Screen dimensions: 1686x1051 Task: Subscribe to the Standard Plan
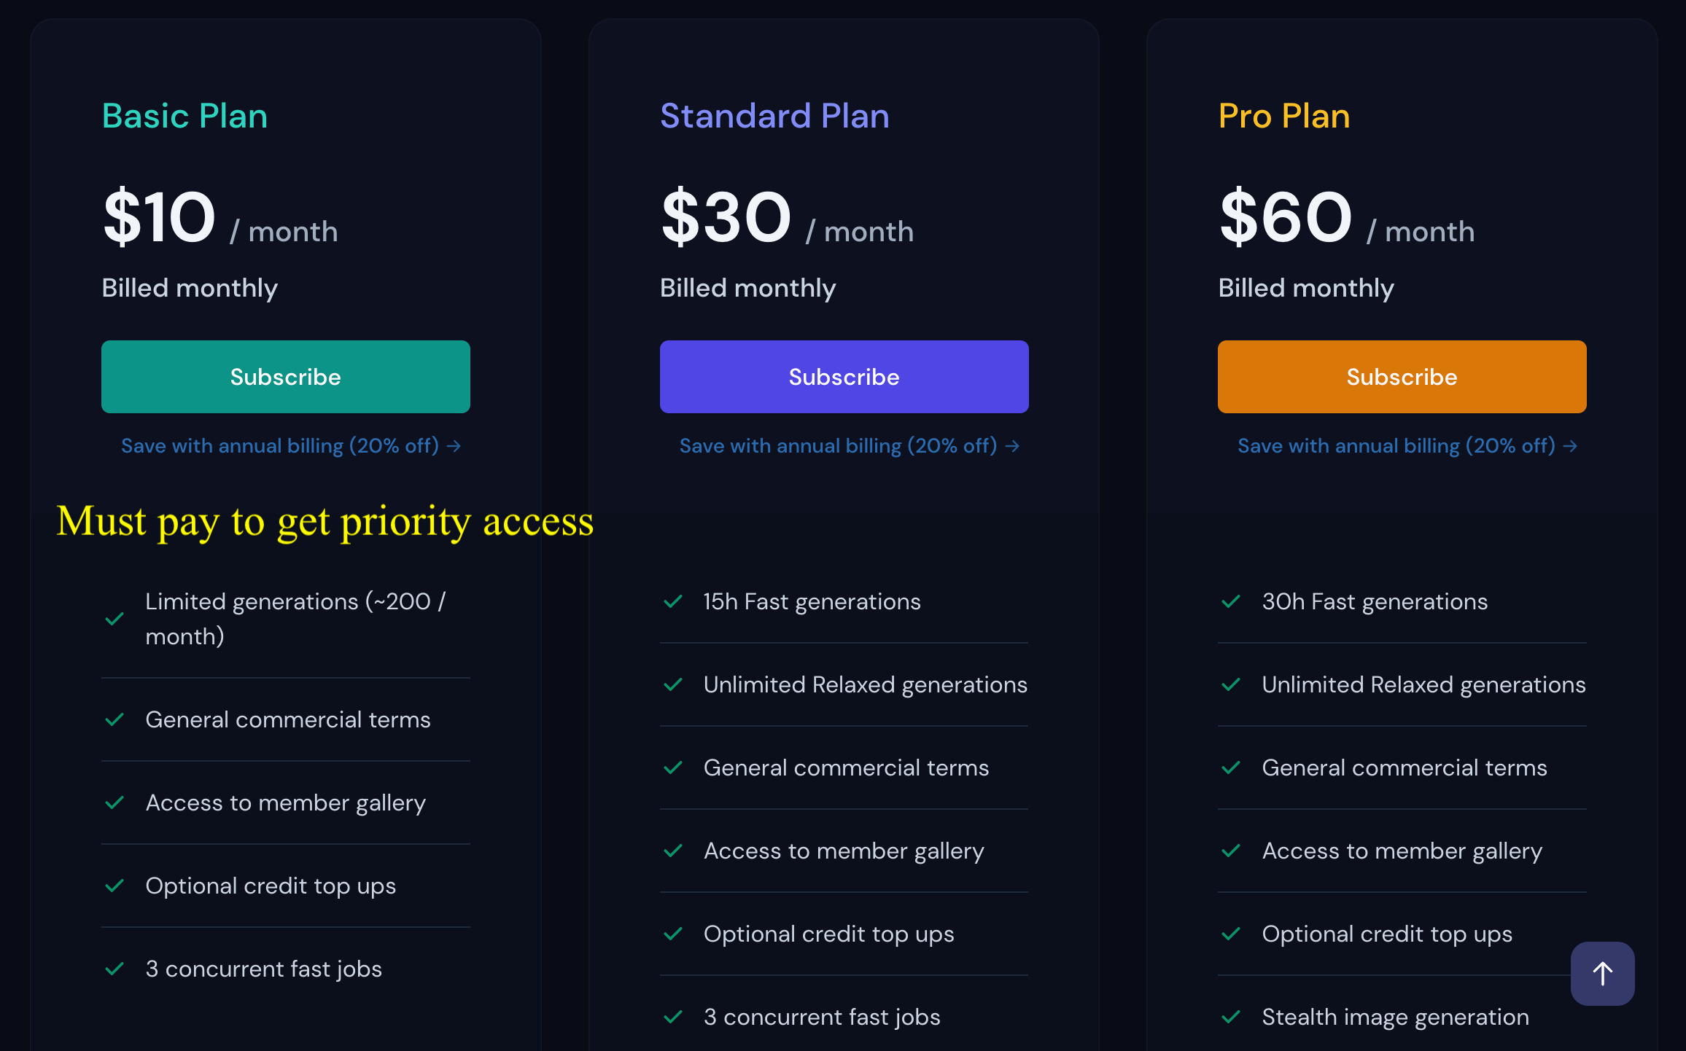tap(844, 377)
